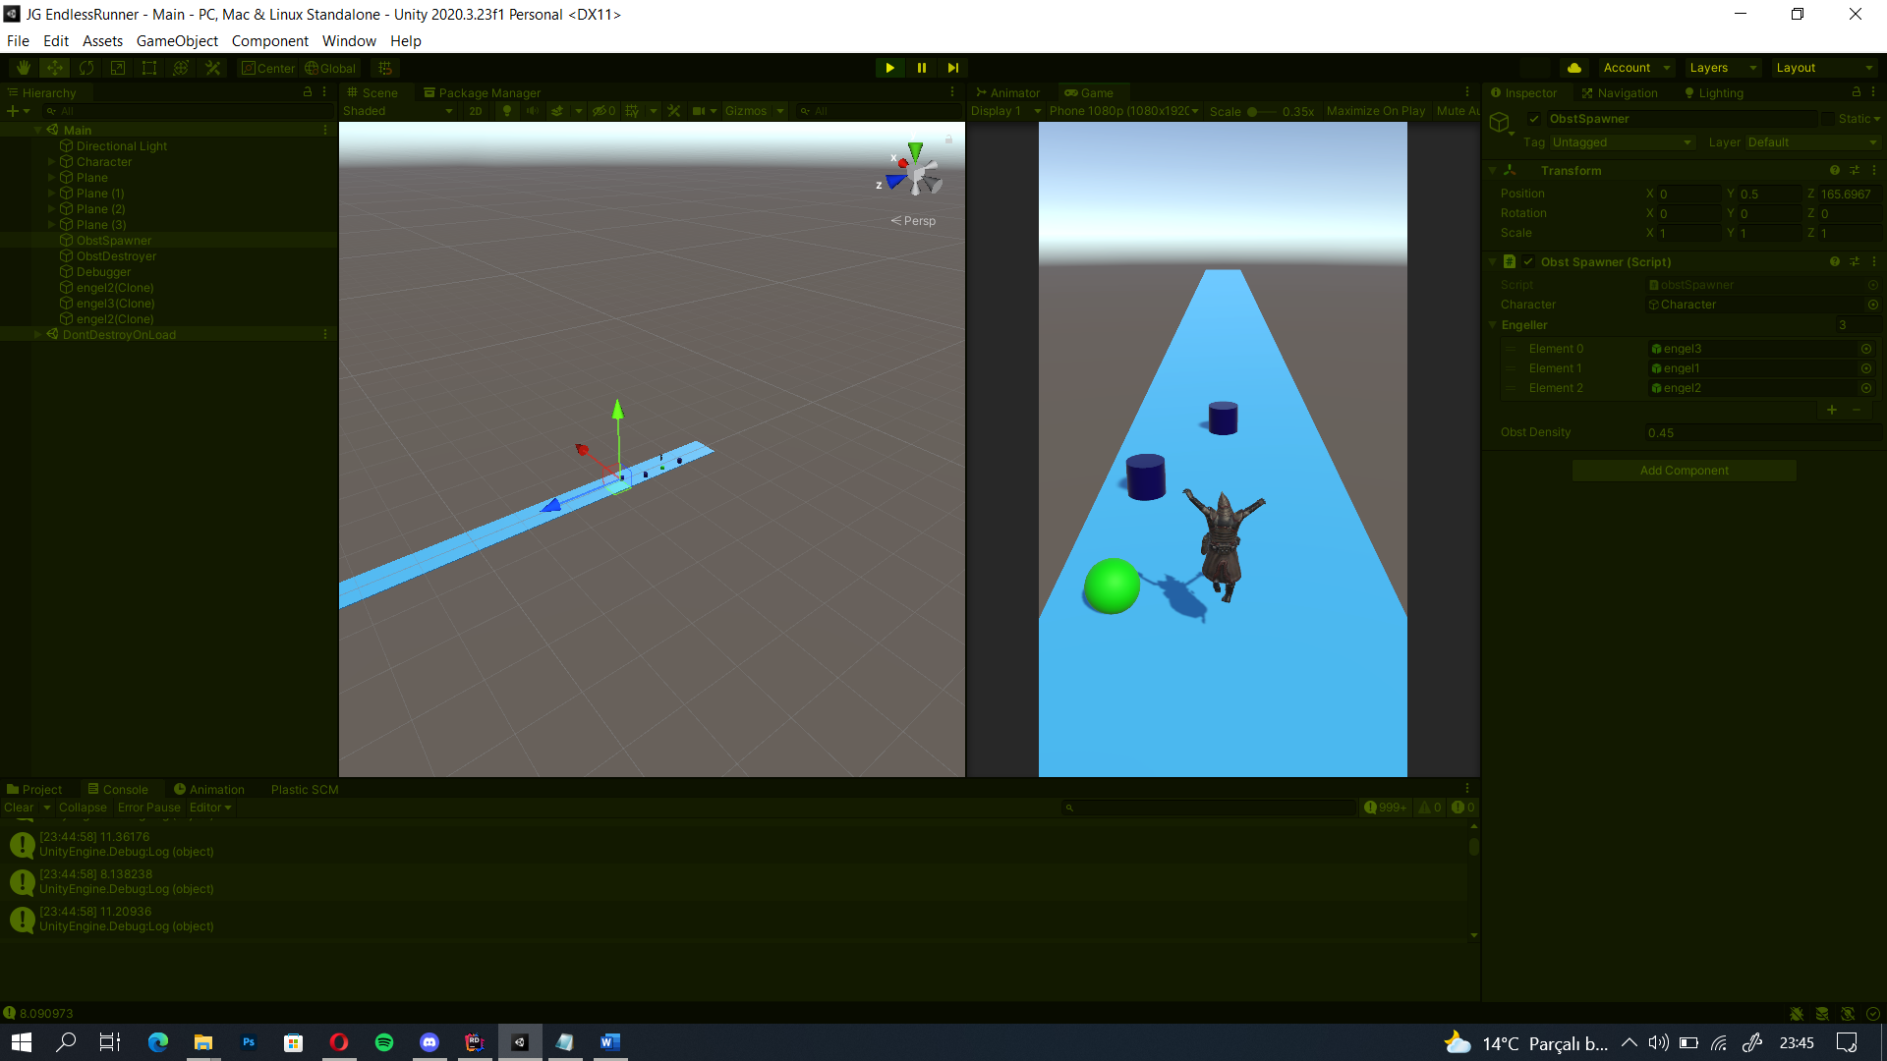Image resolution: width=1887 pixels, height=1061 pixels.
Task: Toggle Collapse in the Console panel
Action: (x=82, y=807)
